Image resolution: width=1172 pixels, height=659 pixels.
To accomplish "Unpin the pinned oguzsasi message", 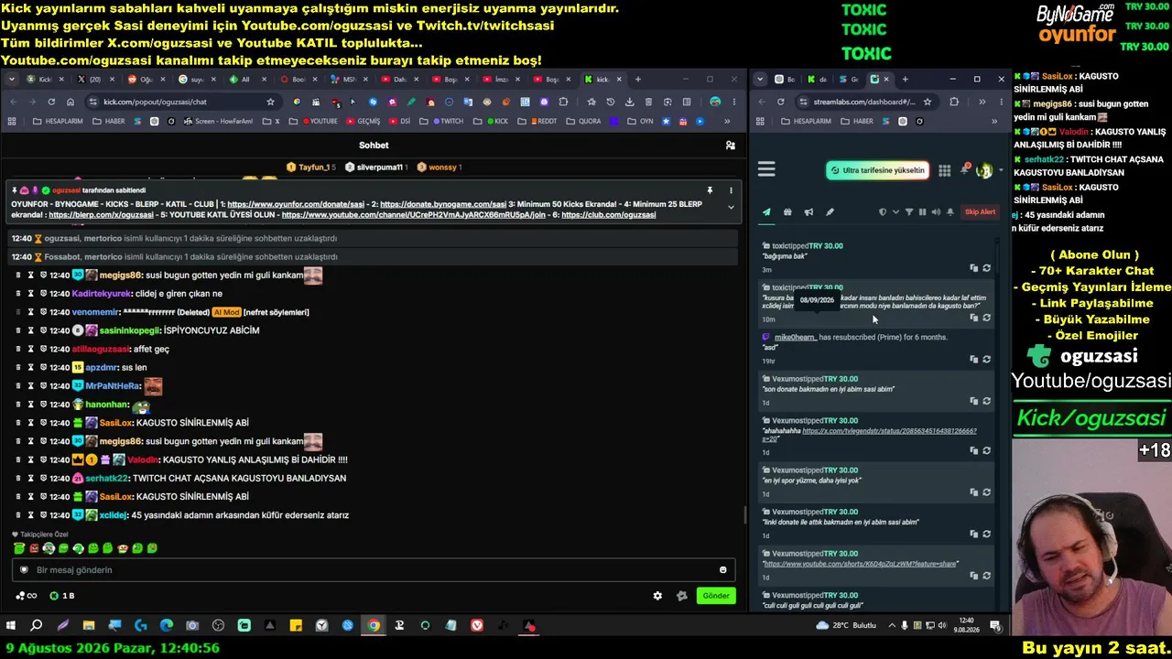I will 709,190.
